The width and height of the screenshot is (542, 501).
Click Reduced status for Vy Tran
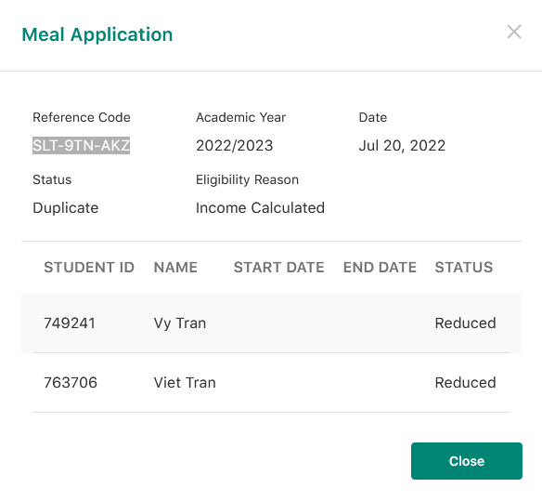coord(465,323)
